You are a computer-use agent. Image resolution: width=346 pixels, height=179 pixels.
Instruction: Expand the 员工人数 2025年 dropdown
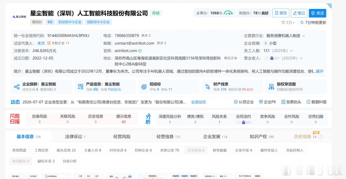[291, 51]
